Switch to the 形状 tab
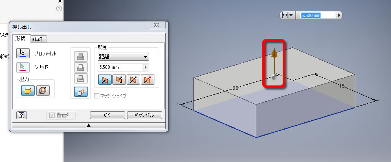The height and width of the screenshot is (162, 391). click(x=21, y=39)
